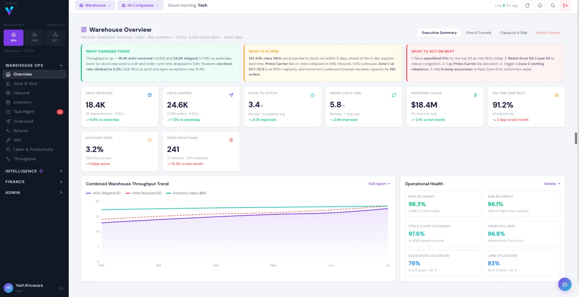Select the Executive Summary tab
The image size is (579, 297).
tap(439, 33)
